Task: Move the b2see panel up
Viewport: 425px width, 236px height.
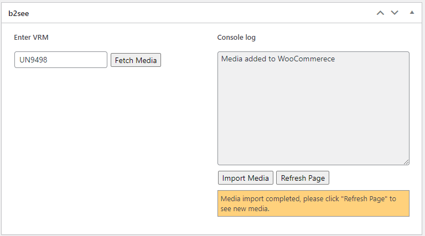Action: [380, 13]
